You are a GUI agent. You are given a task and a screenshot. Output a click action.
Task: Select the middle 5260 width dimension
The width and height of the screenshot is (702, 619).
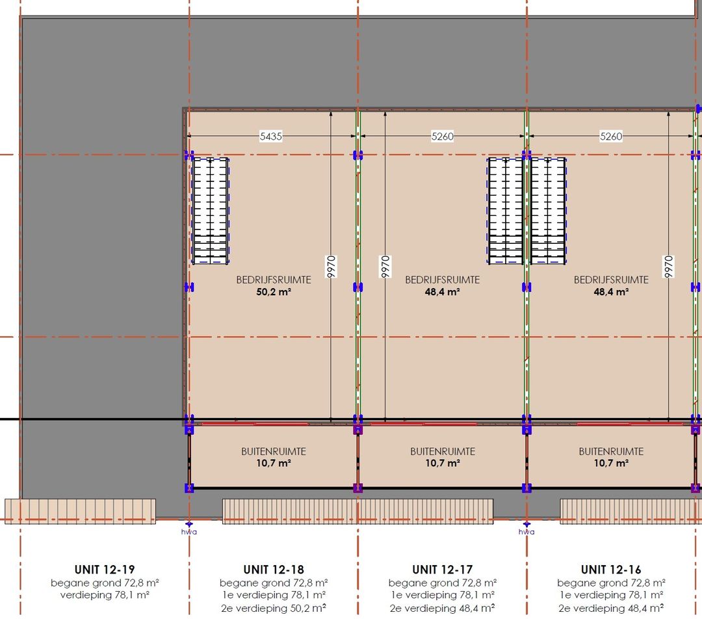(442, 137)
